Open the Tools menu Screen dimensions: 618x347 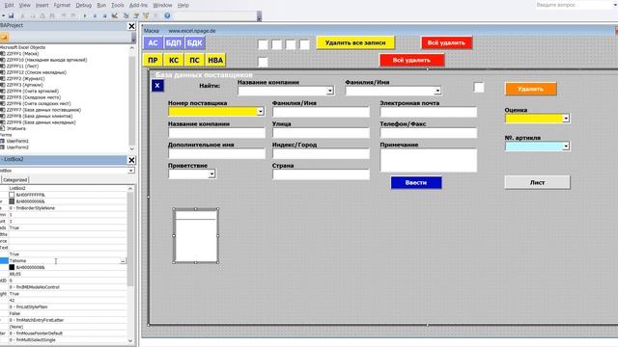click(x=118, y=5)
